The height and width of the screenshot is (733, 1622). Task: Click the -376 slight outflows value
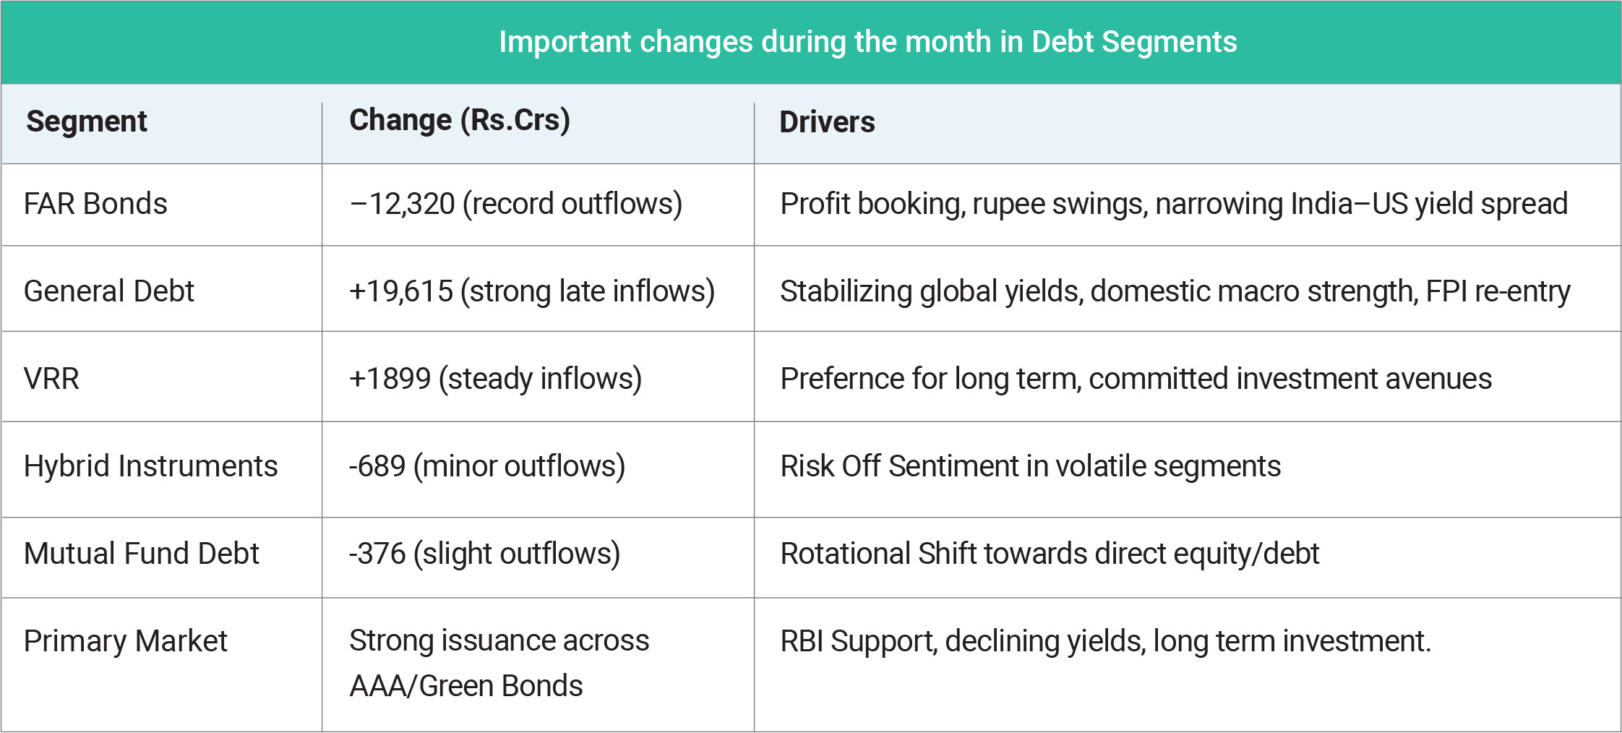(484, 554)
